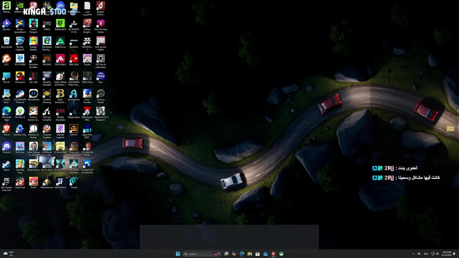Screen dimensions: 459x258
Task: Select the Crimson Desert icon
Action: click(101, 96)
